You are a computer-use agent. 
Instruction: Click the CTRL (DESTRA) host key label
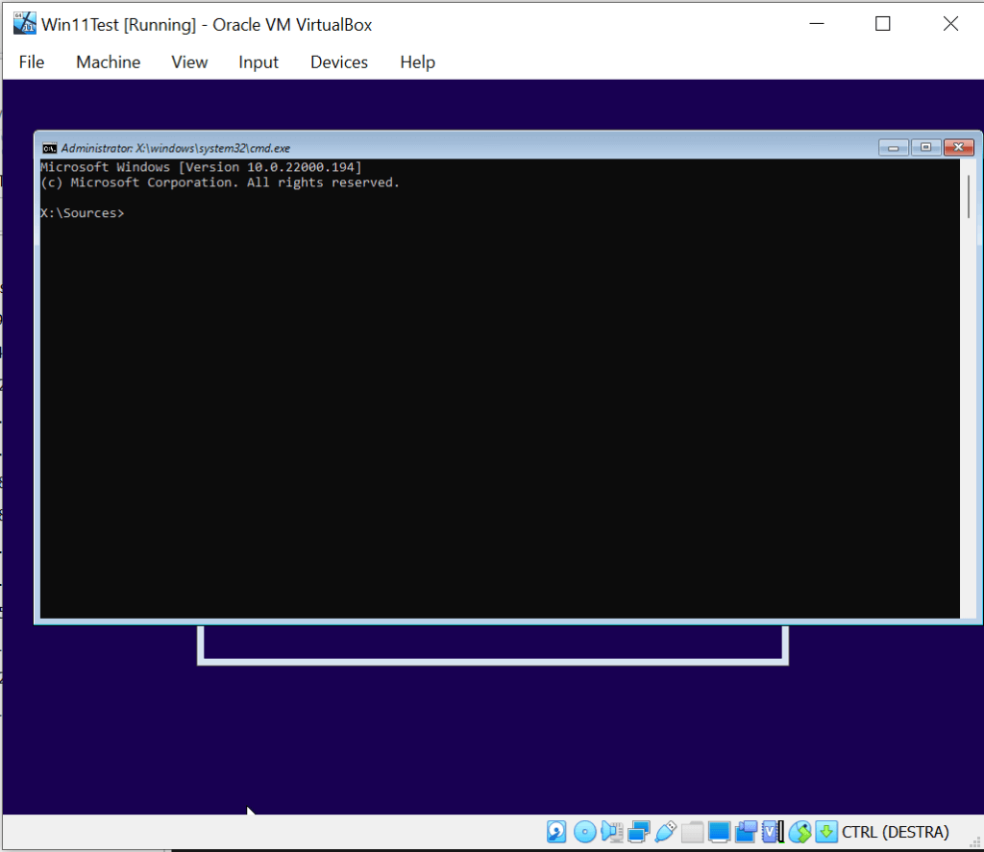tap(896, 832)
